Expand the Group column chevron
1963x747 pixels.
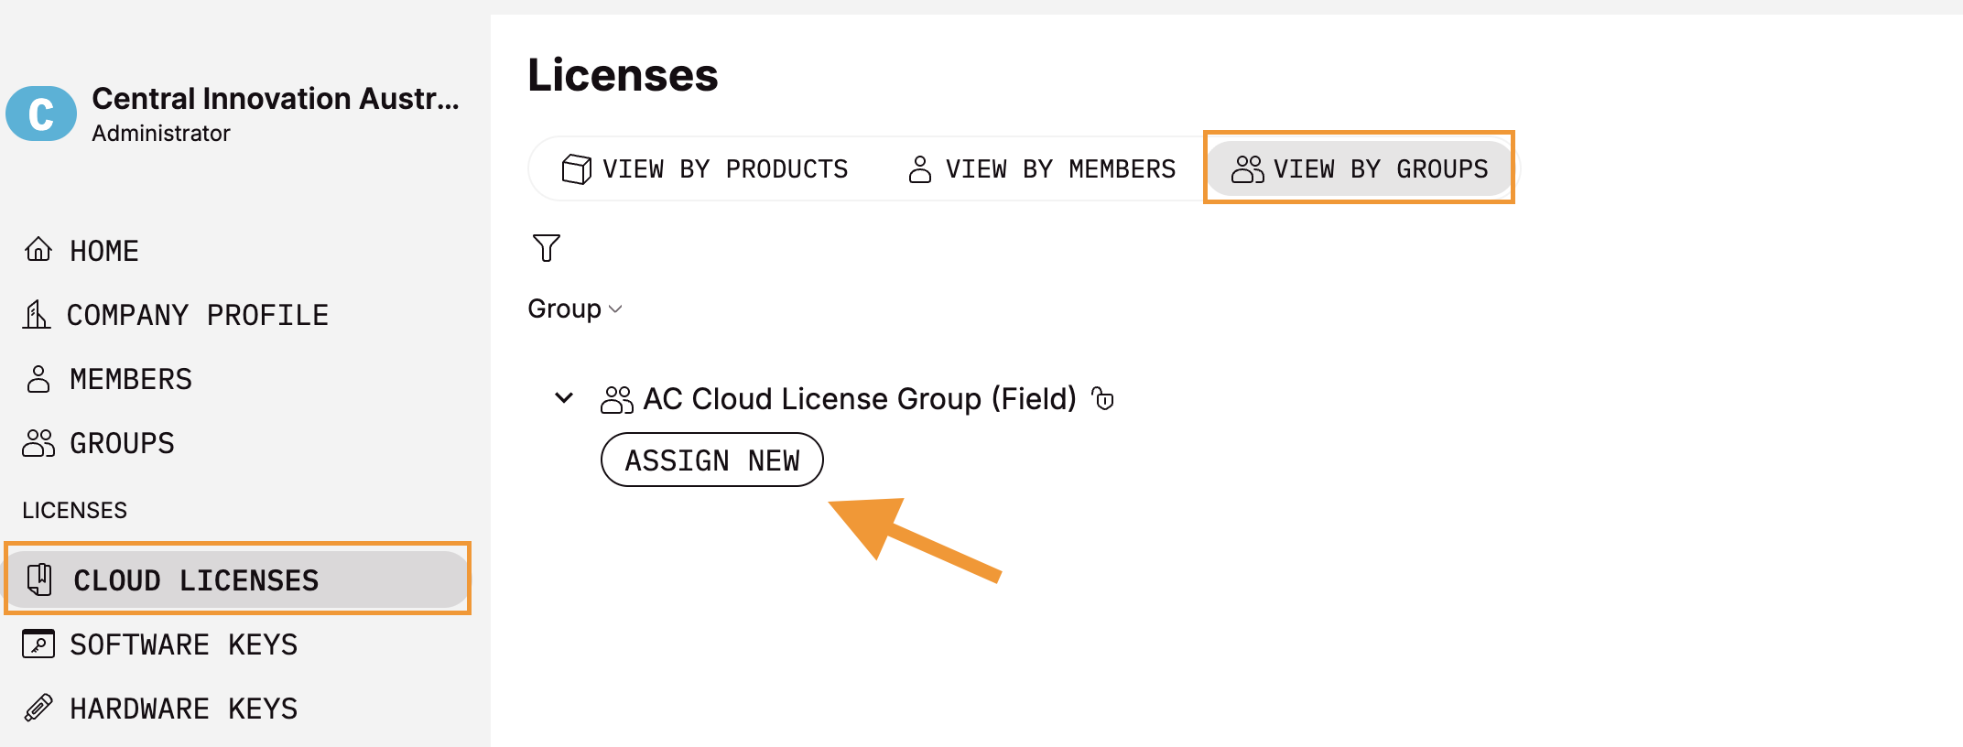coord(614,309)
